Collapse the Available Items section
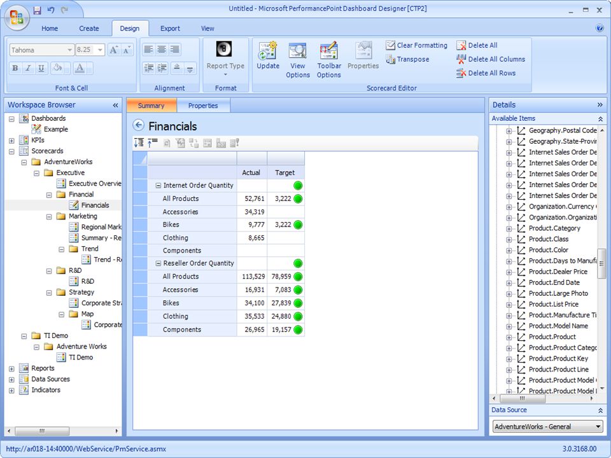Viewport: 611px width, 458px height. point(600,118)
